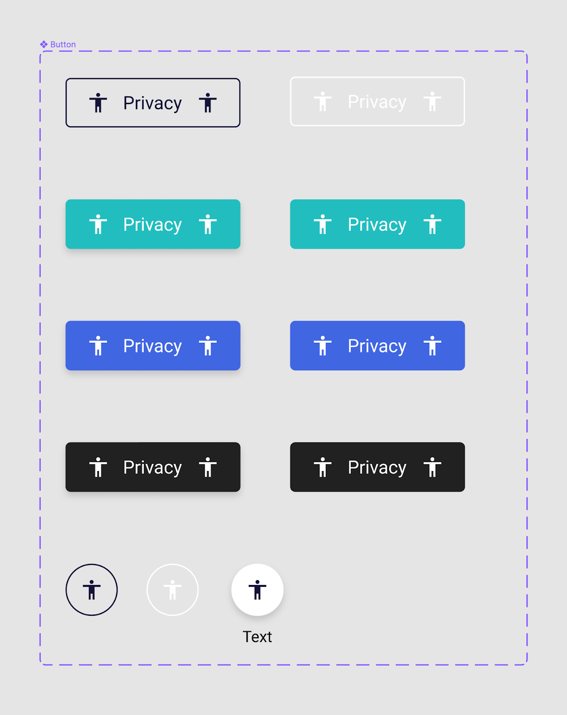
Task: Click the accessibility icon left of outlined dark Privacy text
Action: point(98,103)
